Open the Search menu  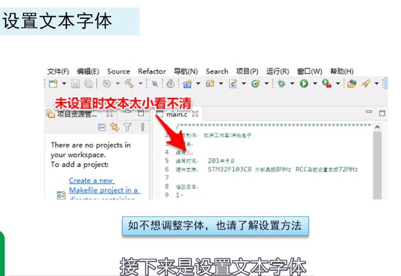coord(217,71)
